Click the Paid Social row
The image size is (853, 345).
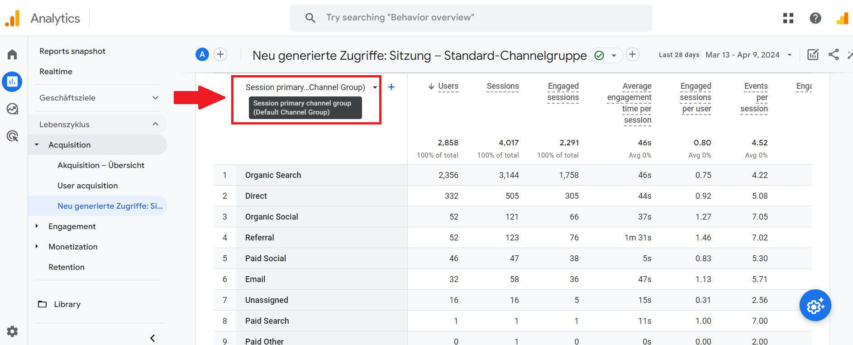(x=512, y=259)
